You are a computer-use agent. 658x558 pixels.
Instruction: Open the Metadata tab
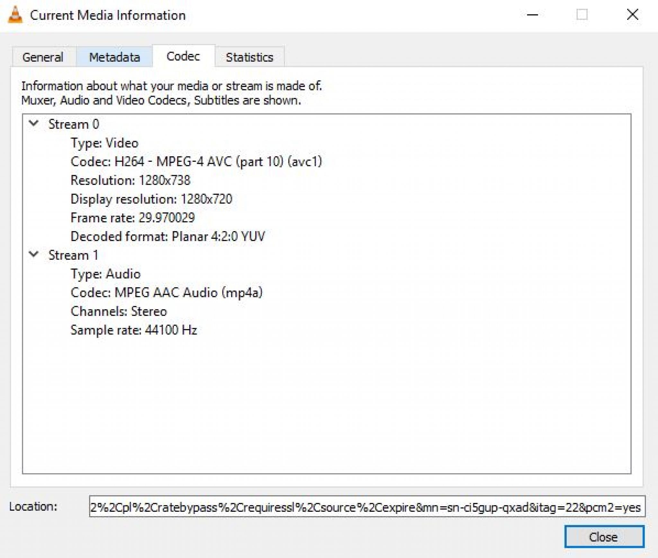click(x=114, y=57)
